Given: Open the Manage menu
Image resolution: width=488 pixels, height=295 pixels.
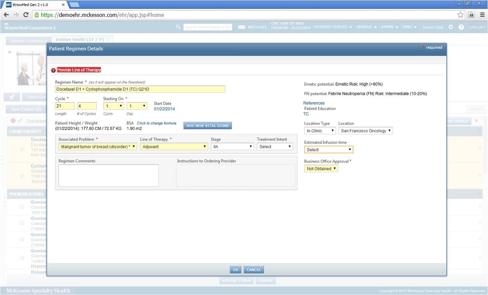Looking at the screenshot, I should [x=366, y=27].
